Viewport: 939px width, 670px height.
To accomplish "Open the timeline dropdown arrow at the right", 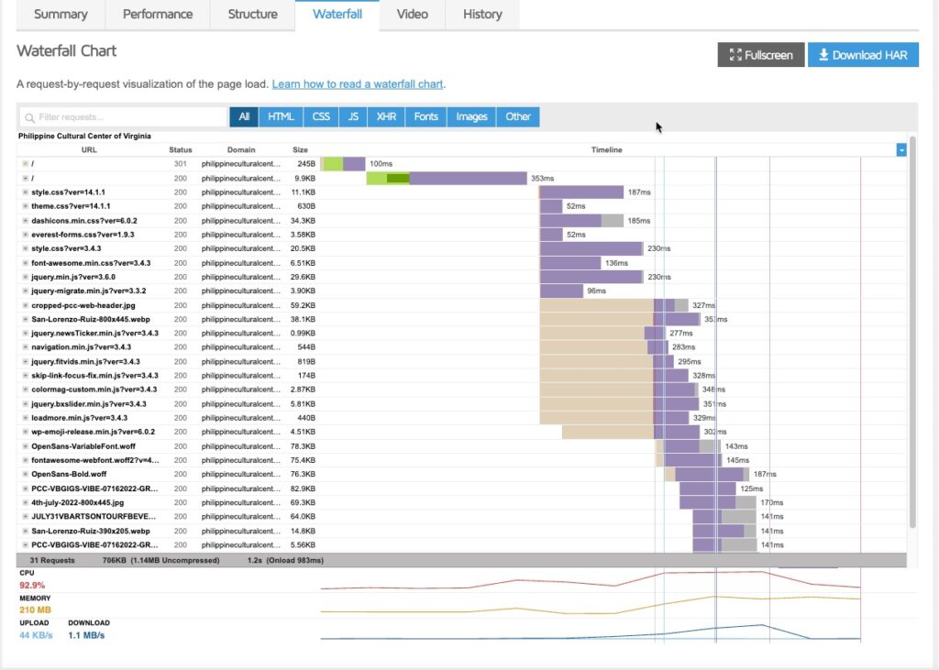I will pos(901,150).
